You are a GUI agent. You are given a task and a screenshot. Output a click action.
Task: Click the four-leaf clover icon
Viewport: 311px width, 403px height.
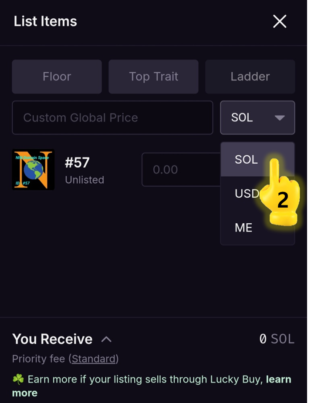pos(18,379)
